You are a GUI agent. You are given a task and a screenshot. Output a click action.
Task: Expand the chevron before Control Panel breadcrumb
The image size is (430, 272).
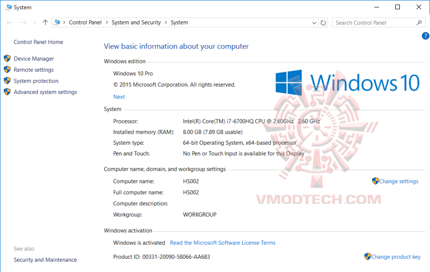(64, 23)
